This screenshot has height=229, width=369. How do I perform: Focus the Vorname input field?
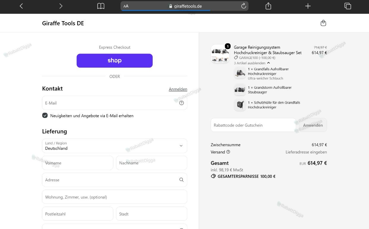[78, 163]
